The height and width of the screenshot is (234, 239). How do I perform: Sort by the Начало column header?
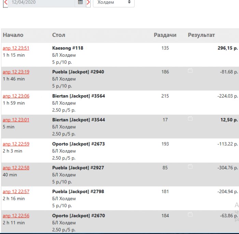click(x=13, y=35)
